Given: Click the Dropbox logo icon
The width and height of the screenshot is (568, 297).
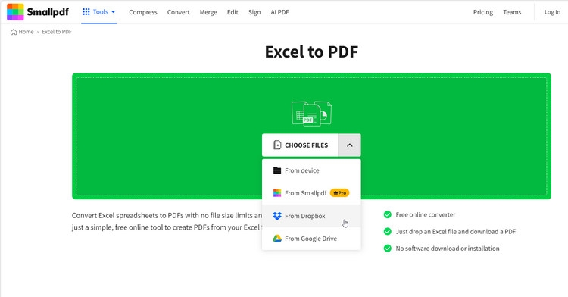Looking at the screenshot, I should [277, 216].
